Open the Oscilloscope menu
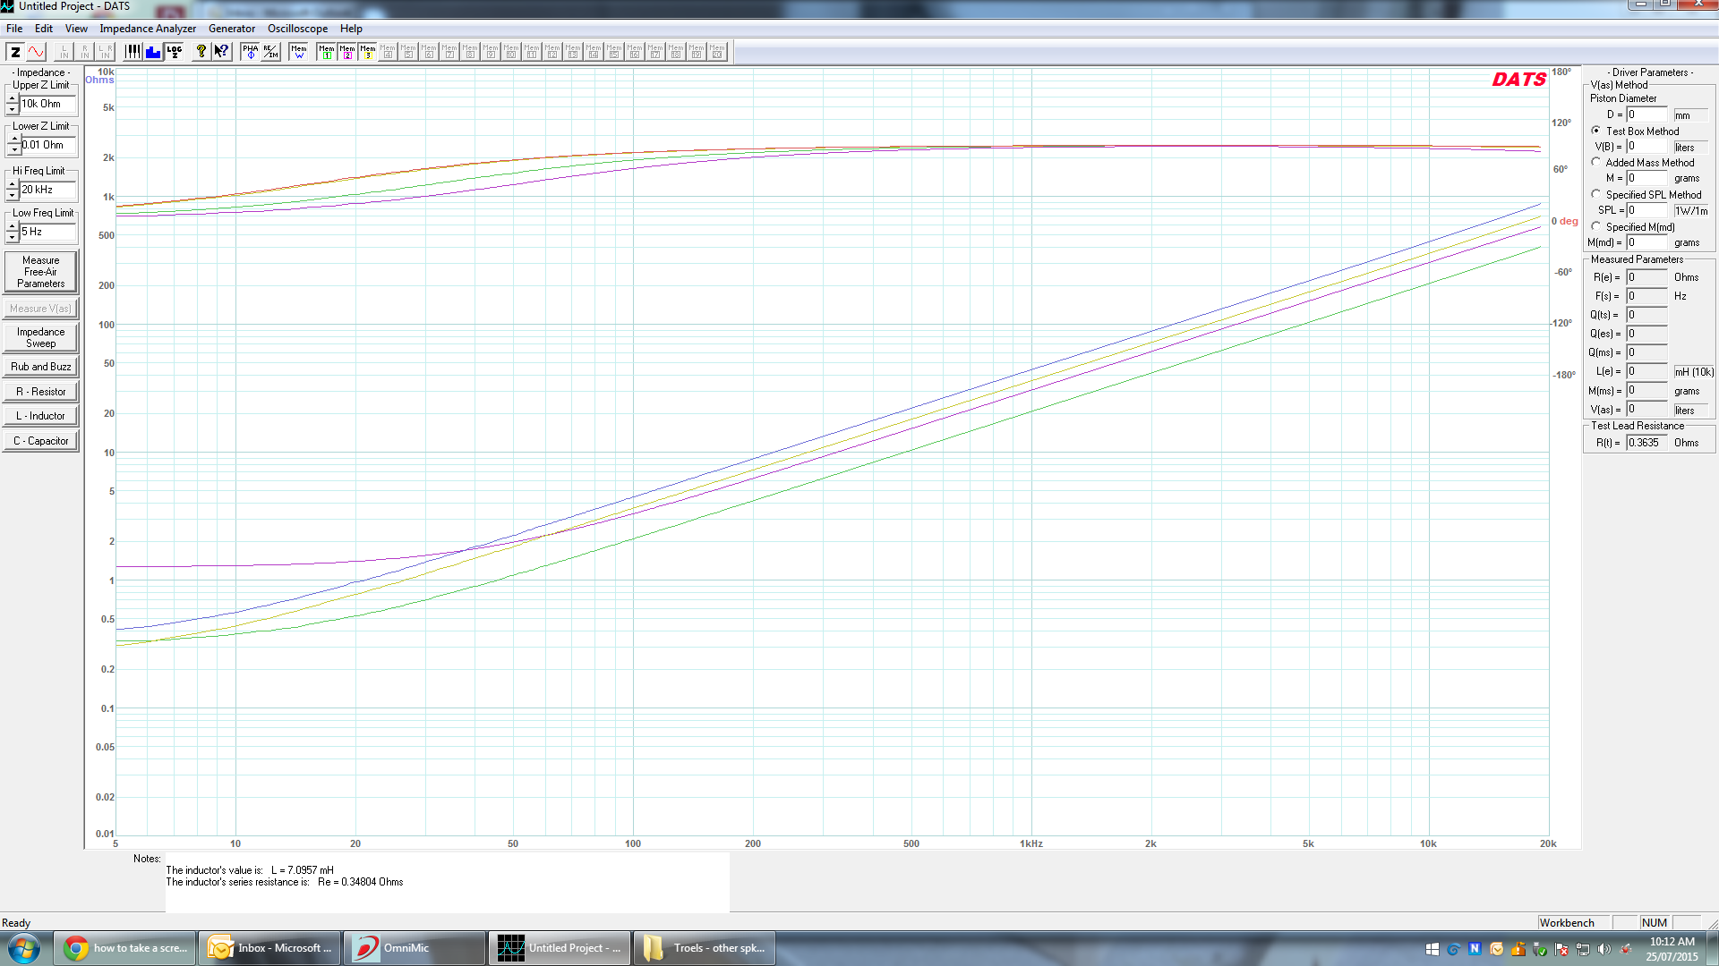Screen dimensions: 1719x966 [x=297, y=29]
